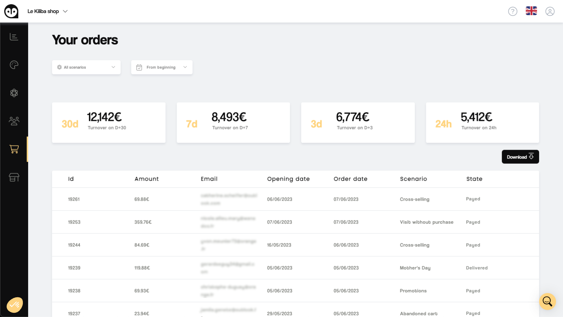Select the palette customization icon in sidebar

point(14,65)
